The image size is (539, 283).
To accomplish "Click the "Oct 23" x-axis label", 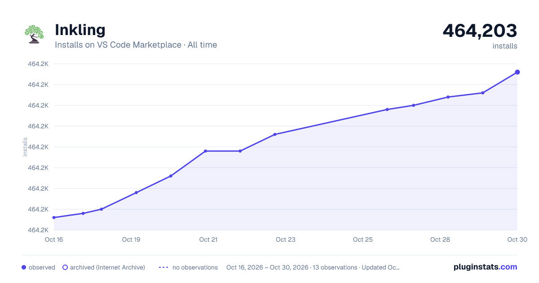I will [x=286, y=239].
